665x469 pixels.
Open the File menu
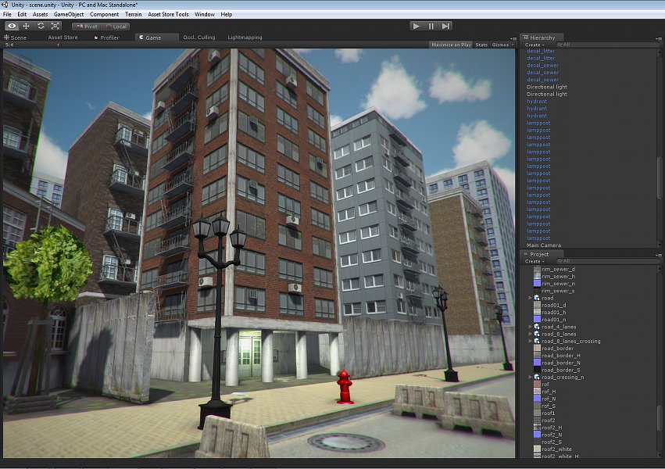tap(7, 14)
